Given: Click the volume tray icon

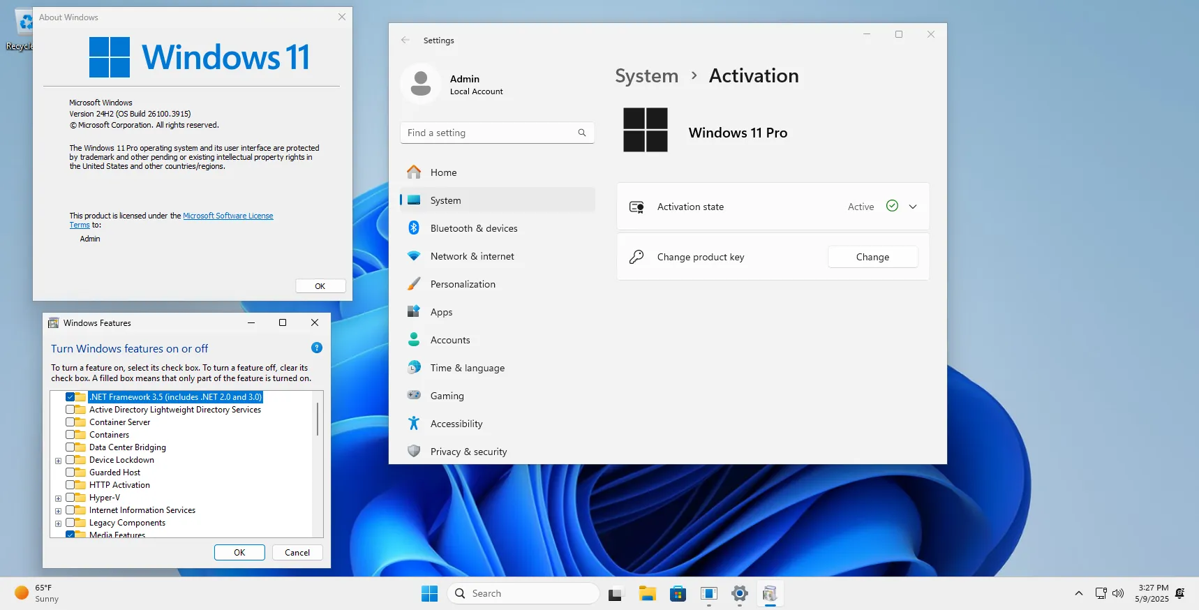Looking at the screenshot, I should pyautogui.click(x=1118, y=593).
